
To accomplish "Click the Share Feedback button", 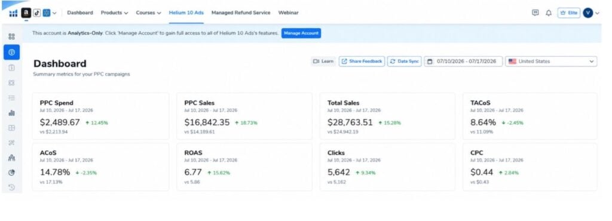I will pos(362,61).
